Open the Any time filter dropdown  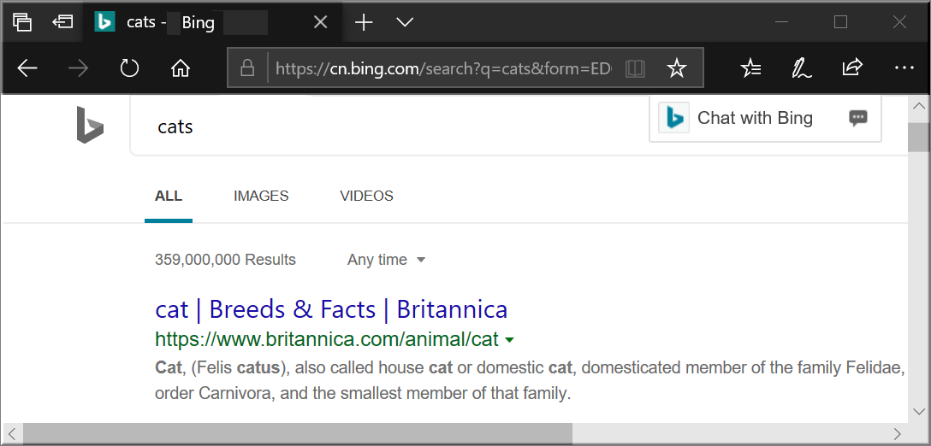(x=387, y=260)
